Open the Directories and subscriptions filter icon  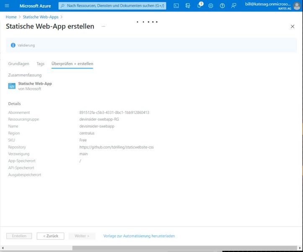click(x=188, y=6)
